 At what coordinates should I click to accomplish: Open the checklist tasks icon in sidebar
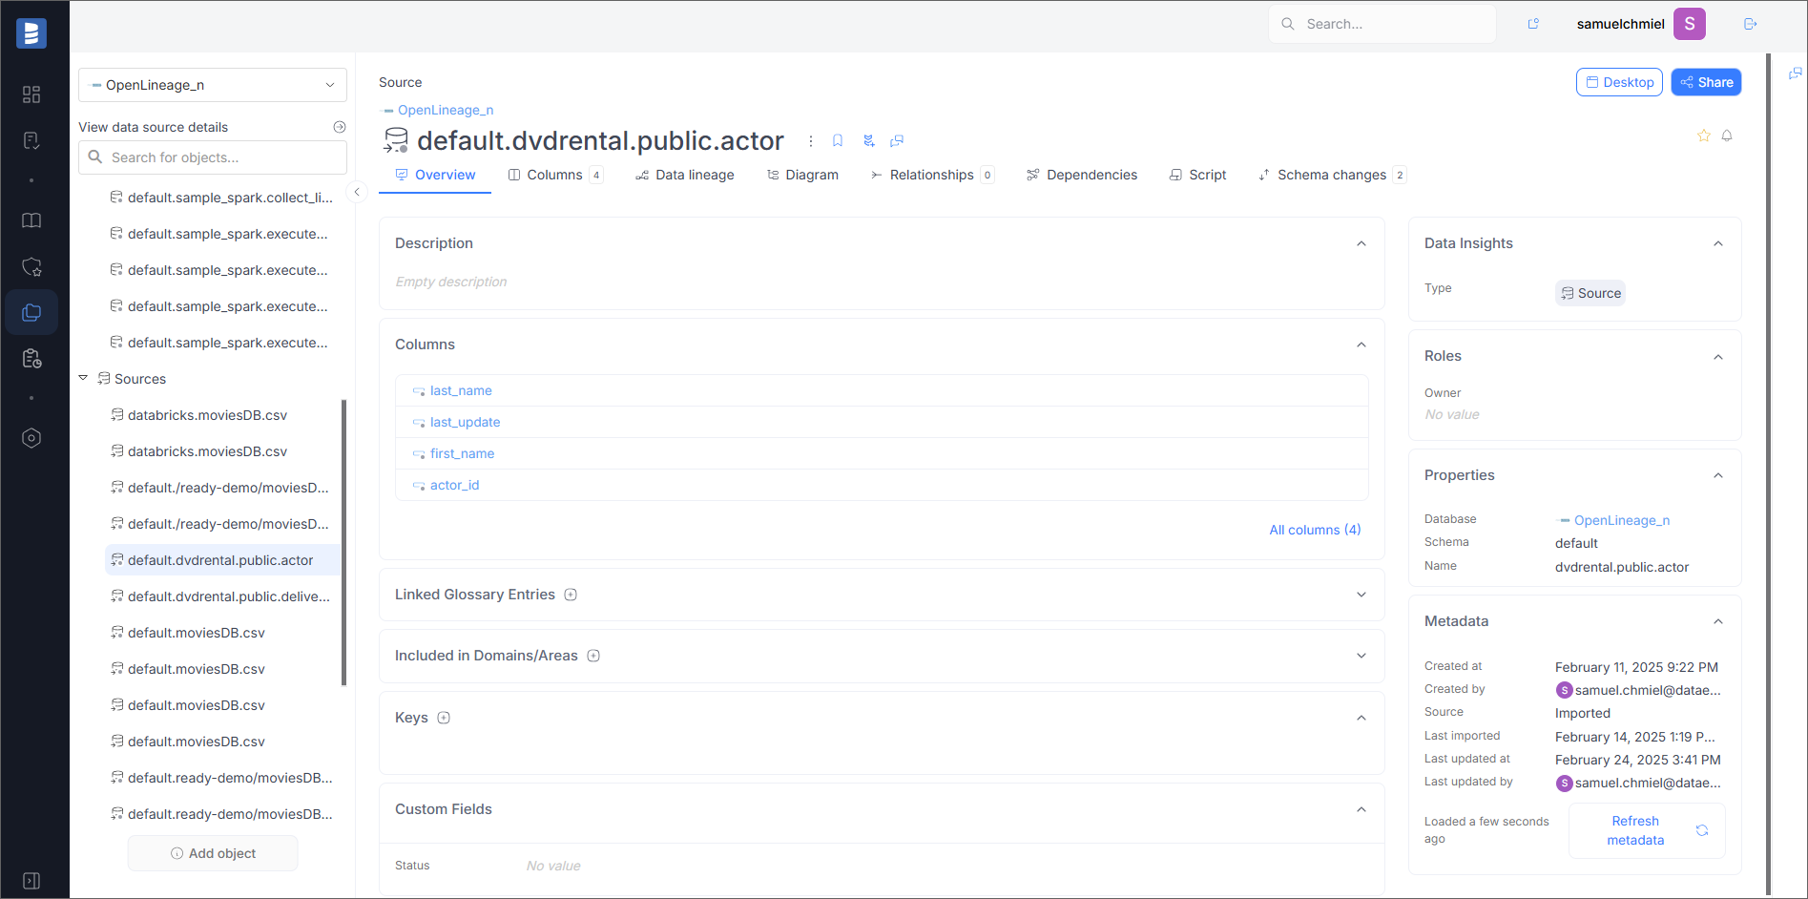click(x=31, y=141)
